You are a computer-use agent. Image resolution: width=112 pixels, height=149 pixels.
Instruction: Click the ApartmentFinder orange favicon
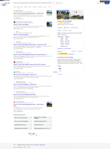point(14,102)
